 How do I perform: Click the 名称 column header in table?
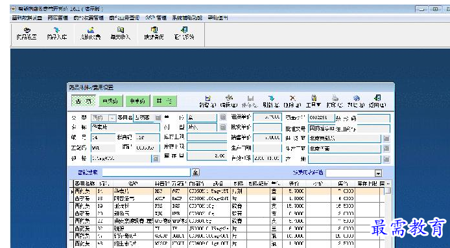point(133,183)
